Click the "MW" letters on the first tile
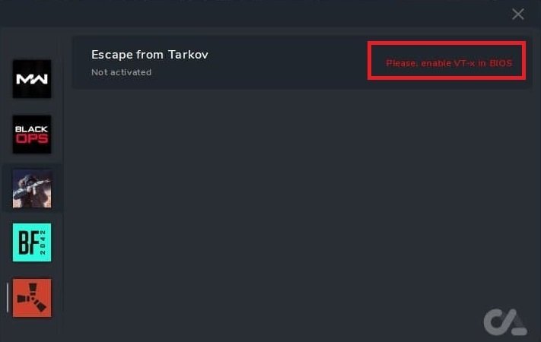 point(32,79)
